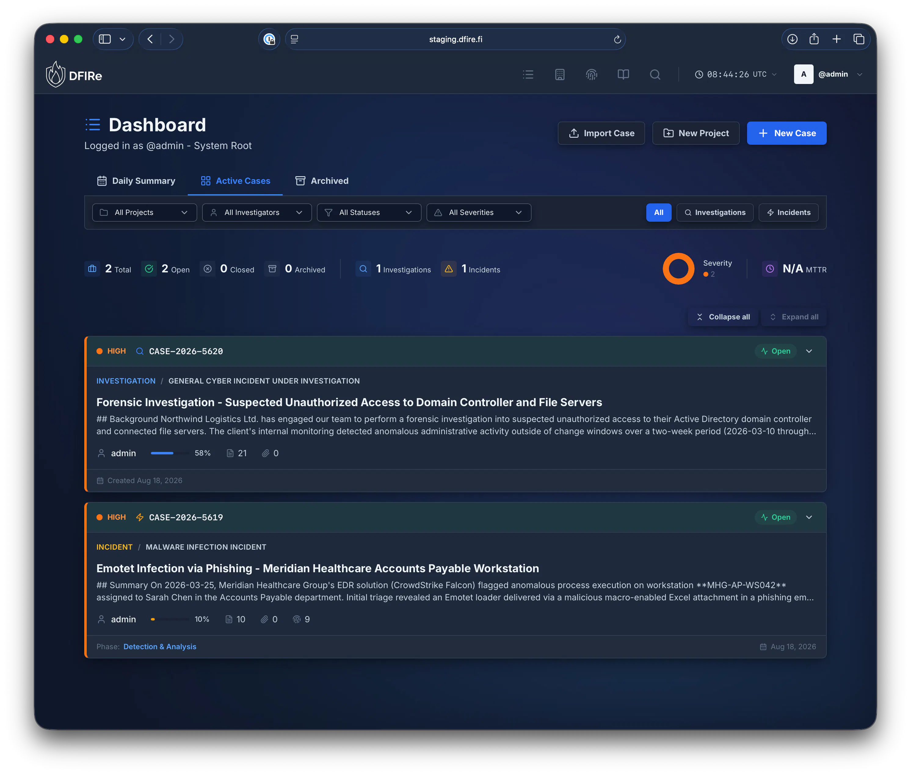Collapse CASE-2026-5619 card with its chevron
The image size is (911, 775).
tap(809, 517)
